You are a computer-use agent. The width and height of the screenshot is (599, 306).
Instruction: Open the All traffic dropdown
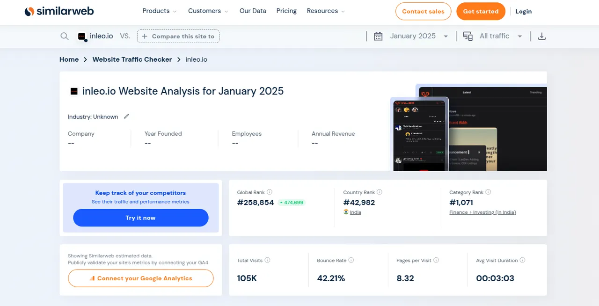tap(501, 36)
